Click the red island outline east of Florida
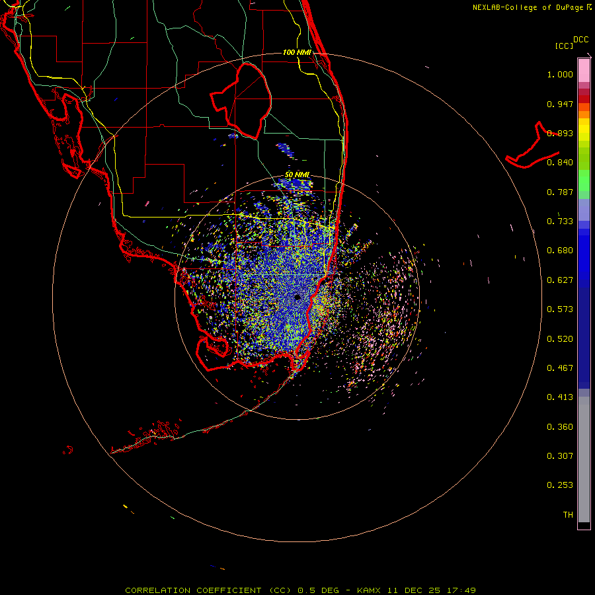 [x=533, y=146]
